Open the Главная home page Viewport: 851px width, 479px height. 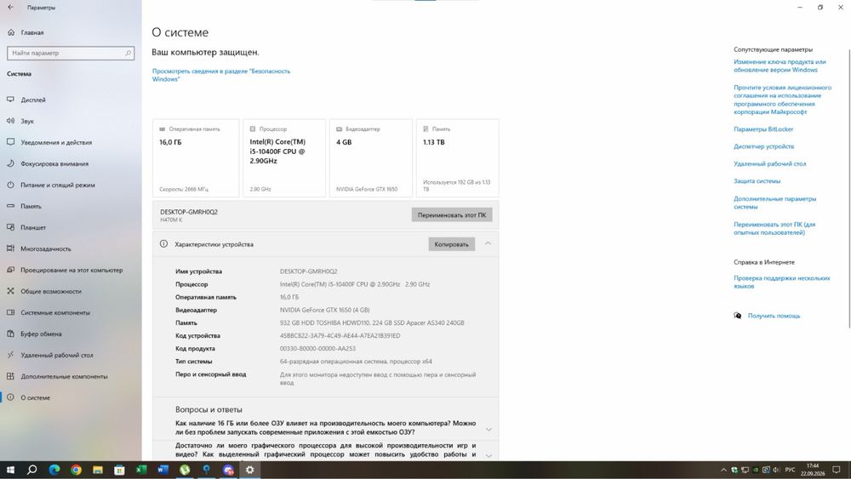(32, 32)
